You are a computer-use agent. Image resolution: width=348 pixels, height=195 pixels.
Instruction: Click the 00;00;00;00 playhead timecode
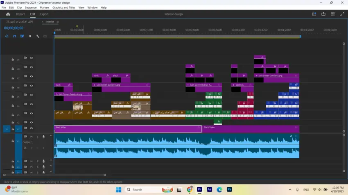coord(14,28)
